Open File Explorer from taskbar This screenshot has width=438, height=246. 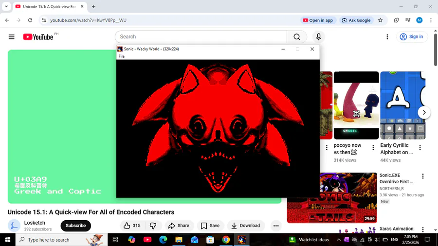[179, 240]
